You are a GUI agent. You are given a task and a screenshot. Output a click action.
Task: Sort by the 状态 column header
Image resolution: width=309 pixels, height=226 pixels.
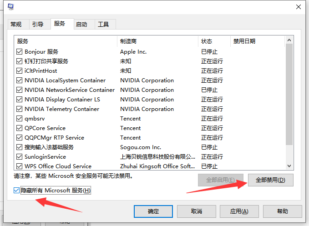click(x=214, y=41)
